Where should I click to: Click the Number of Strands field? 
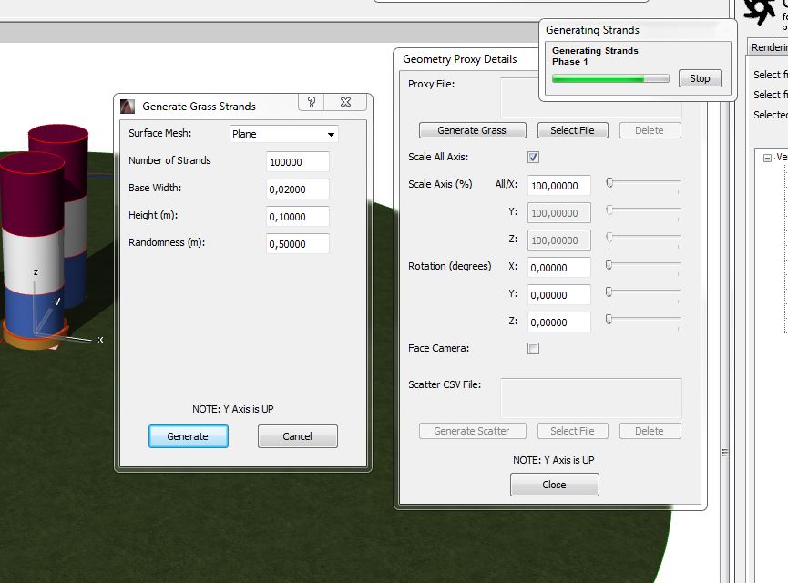[x=298, y=162]
